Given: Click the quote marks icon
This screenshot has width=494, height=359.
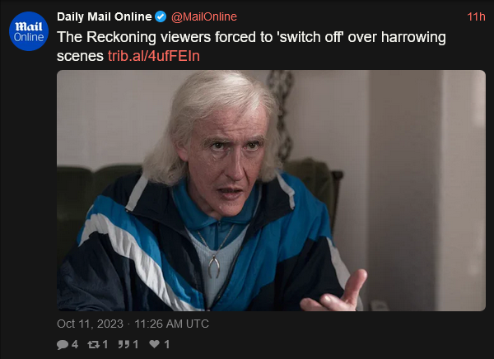Looking at the screenshot, I should pyautogui.click(x=123, y=344).
